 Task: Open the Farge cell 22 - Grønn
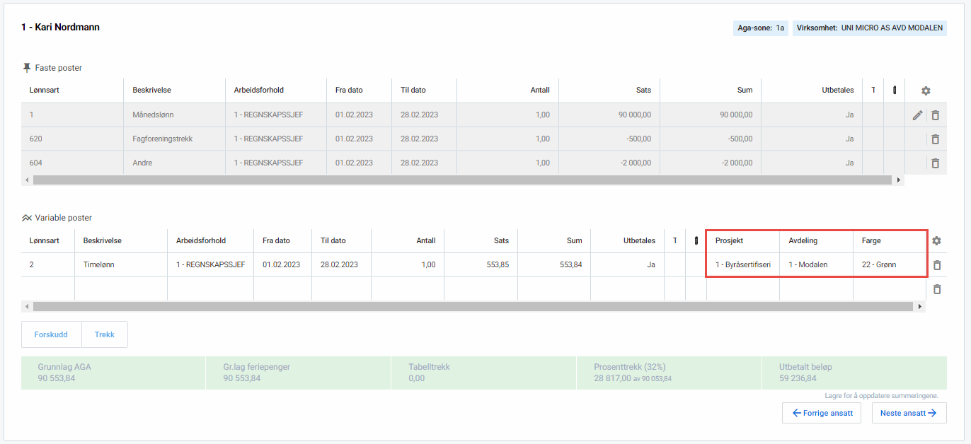pyautogui.click(x=889, y=265)
